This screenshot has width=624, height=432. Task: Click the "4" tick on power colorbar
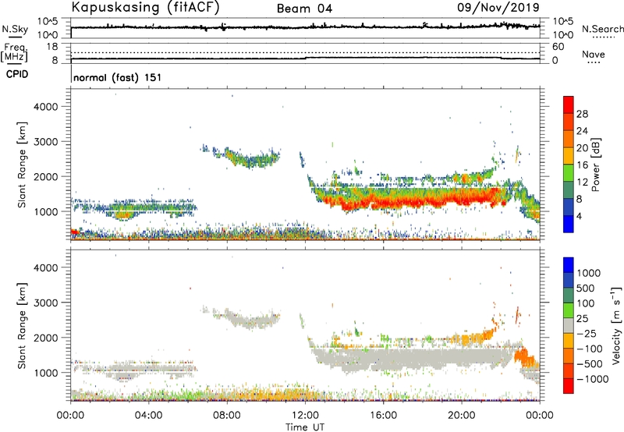(x=580, y=216)
